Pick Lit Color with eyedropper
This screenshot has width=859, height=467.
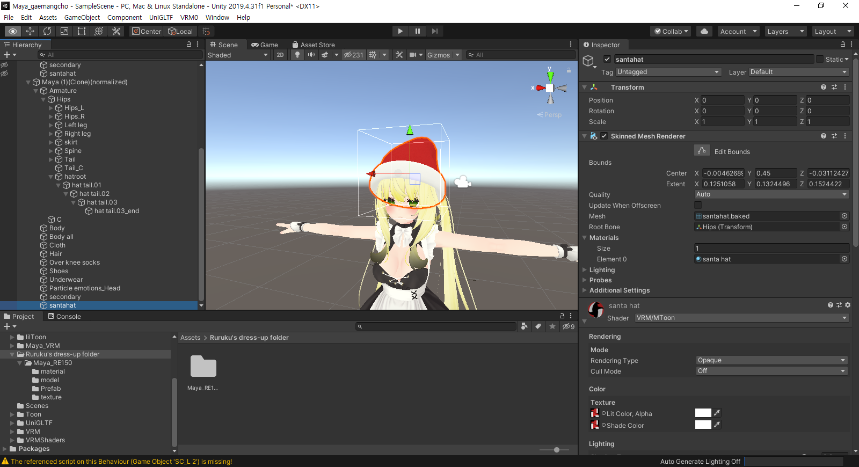pos(717,413)
